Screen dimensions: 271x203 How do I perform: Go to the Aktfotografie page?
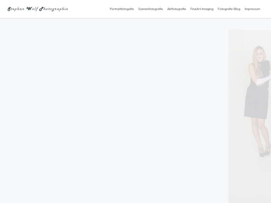coord(176,9)
